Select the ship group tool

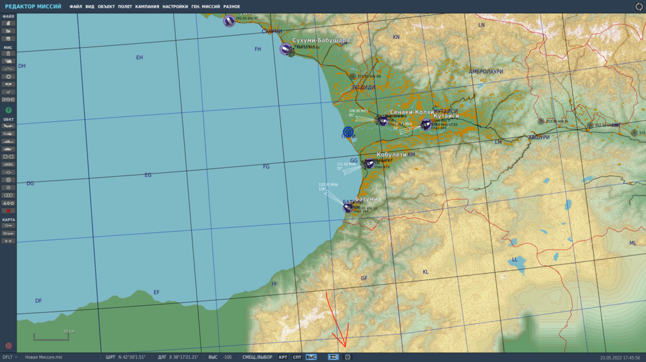pyautogui.click(x=8, y=141)
